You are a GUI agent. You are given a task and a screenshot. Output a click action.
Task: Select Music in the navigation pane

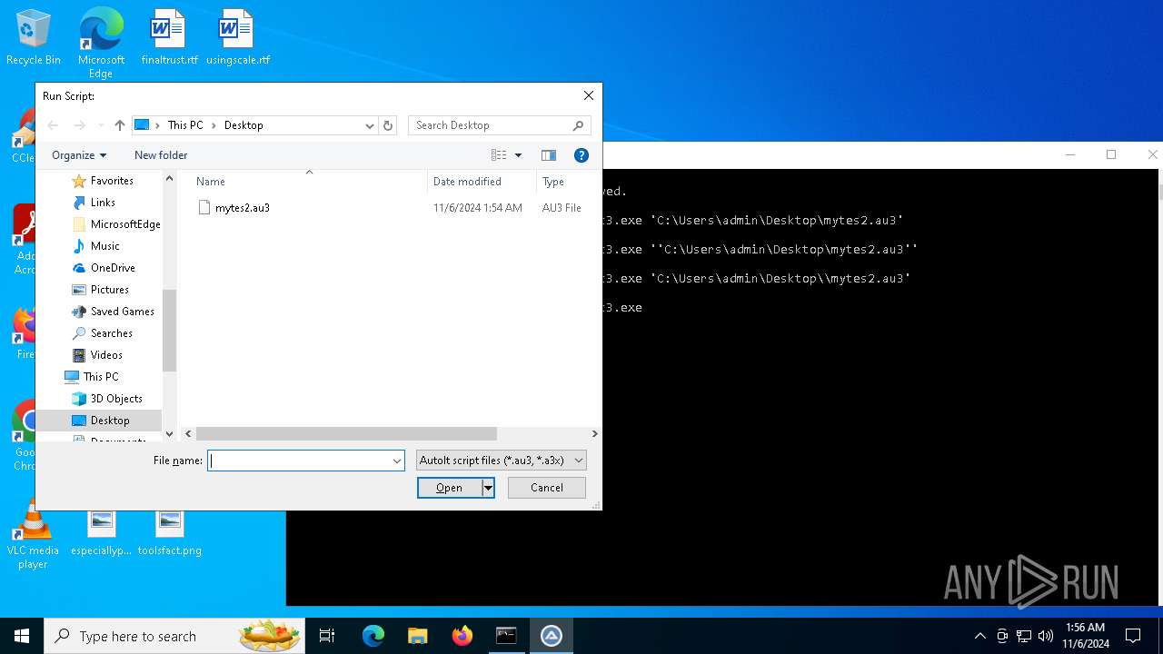click(x=105, y=246)
